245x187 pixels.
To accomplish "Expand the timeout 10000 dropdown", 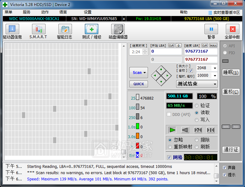I will [x=215, y=76].
